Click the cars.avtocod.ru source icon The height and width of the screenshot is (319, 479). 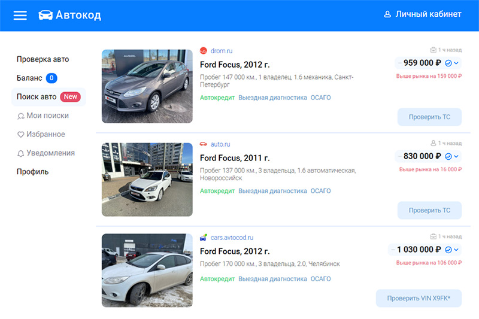pos(204,238)
